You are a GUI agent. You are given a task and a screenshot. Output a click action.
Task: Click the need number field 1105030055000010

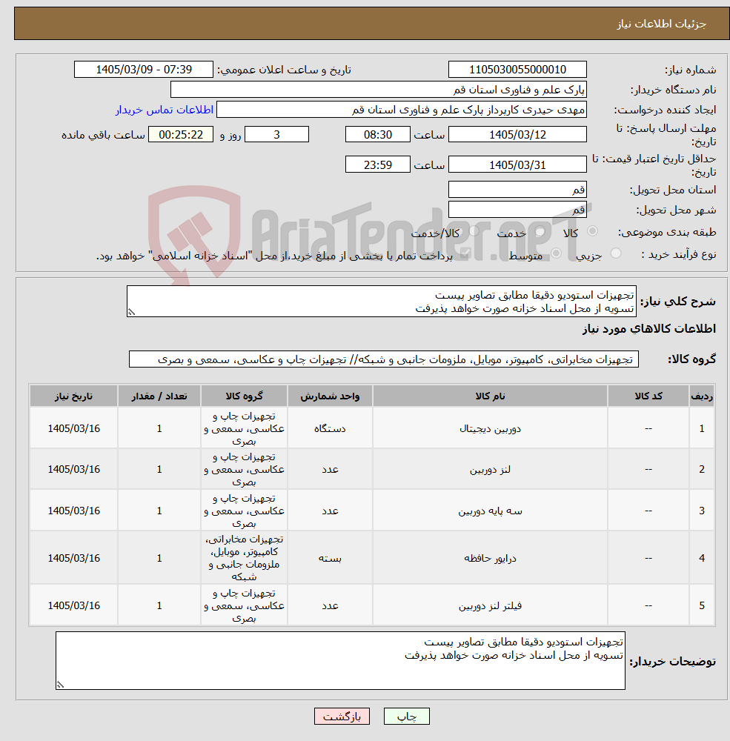point(517,70)
